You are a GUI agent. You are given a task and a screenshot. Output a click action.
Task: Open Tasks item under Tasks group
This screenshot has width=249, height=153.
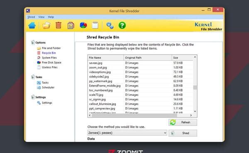pos(45,83)
